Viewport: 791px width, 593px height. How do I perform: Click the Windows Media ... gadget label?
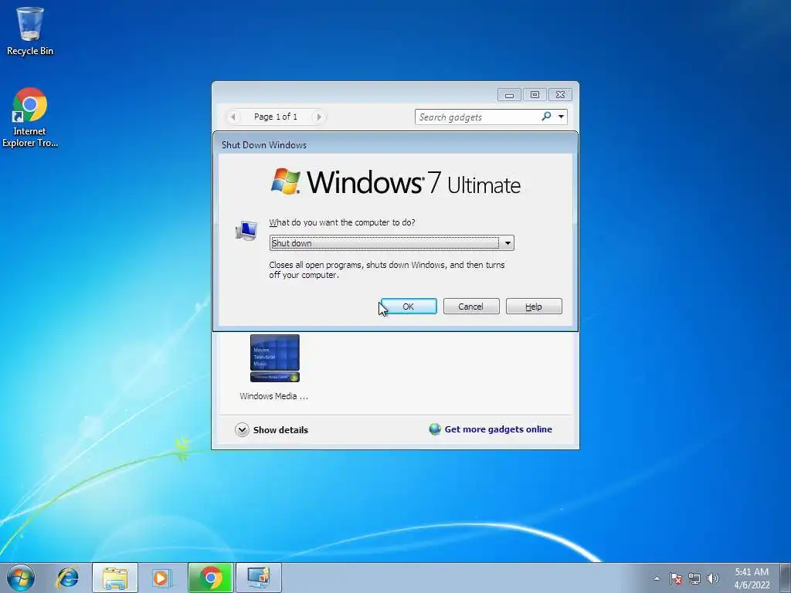[x=274, y=396]
